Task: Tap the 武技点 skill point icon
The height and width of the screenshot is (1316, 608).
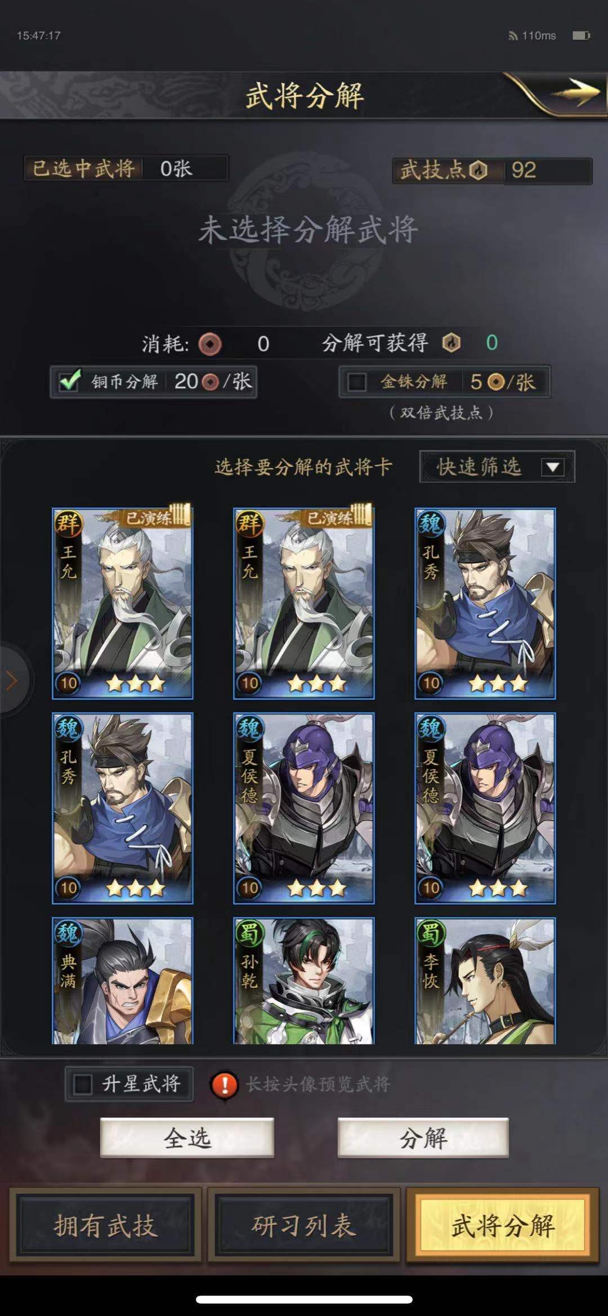Action: (478, 170)
